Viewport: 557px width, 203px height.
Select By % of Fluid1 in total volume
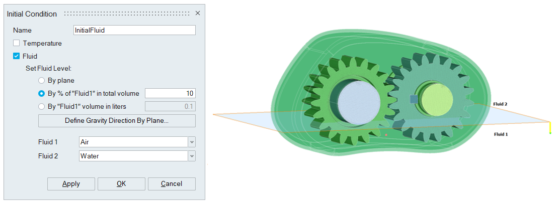coord(42,93)
